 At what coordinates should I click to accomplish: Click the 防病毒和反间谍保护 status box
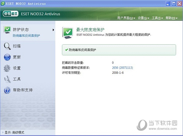119,50
